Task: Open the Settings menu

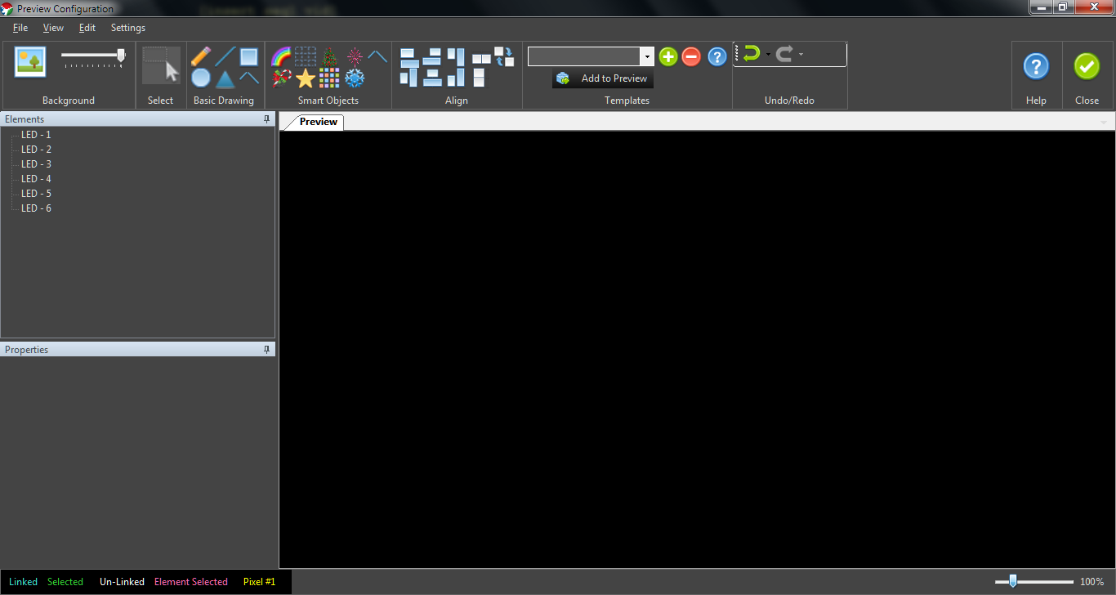Action: [128, 28]
